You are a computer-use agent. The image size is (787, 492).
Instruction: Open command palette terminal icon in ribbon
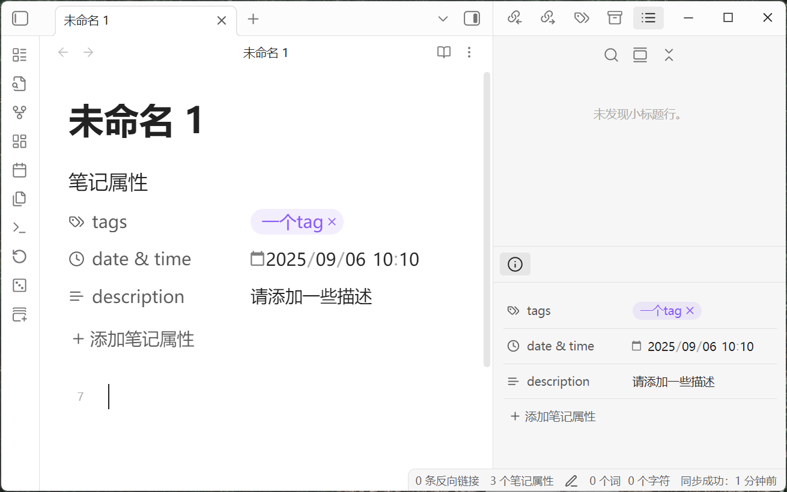tap(20, 227)
